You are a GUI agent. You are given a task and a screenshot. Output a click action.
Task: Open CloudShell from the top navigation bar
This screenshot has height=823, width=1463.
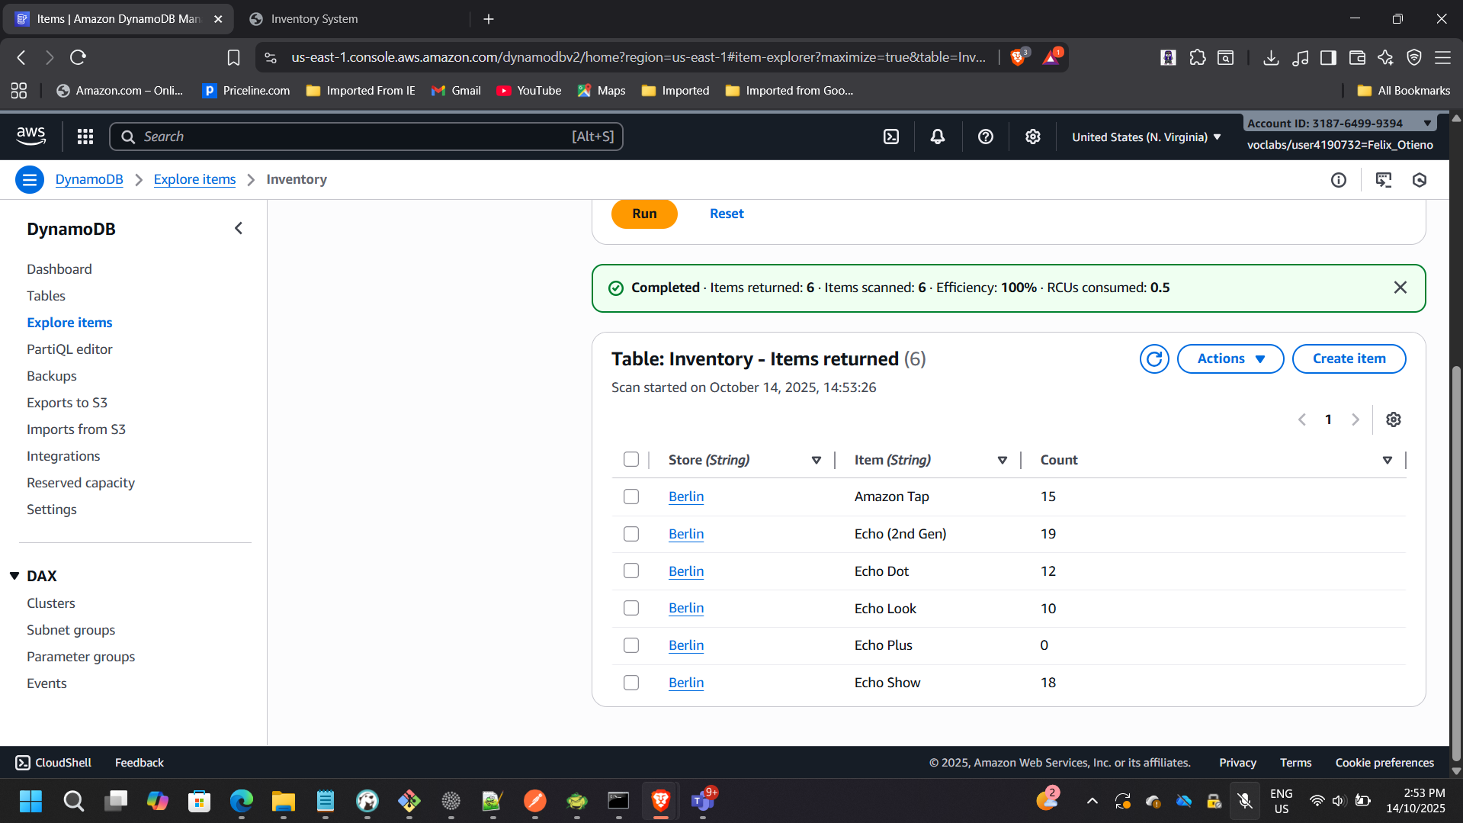[x=891, y=137]
